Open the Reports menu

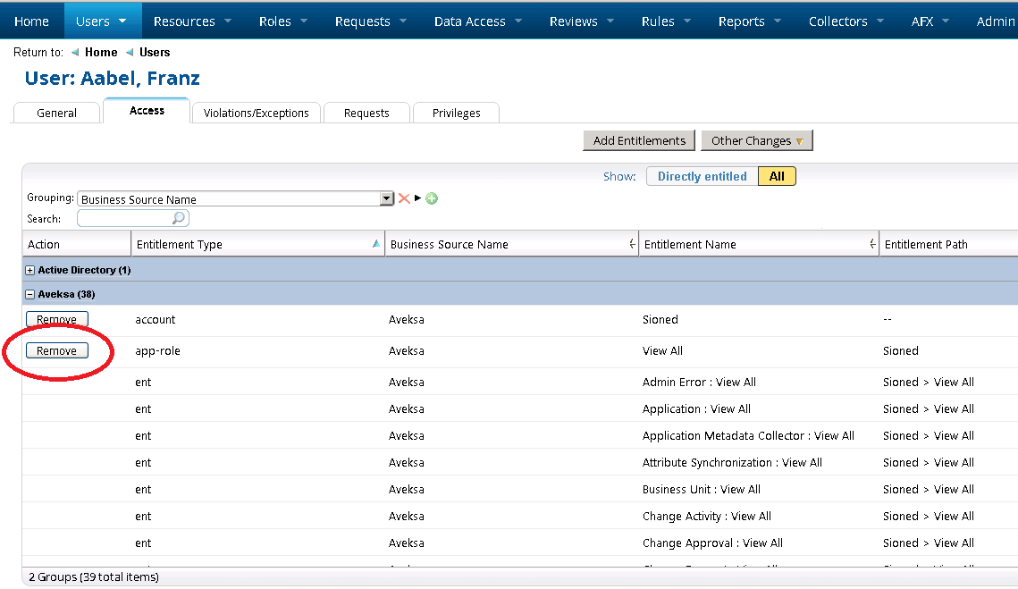(749, 21)
